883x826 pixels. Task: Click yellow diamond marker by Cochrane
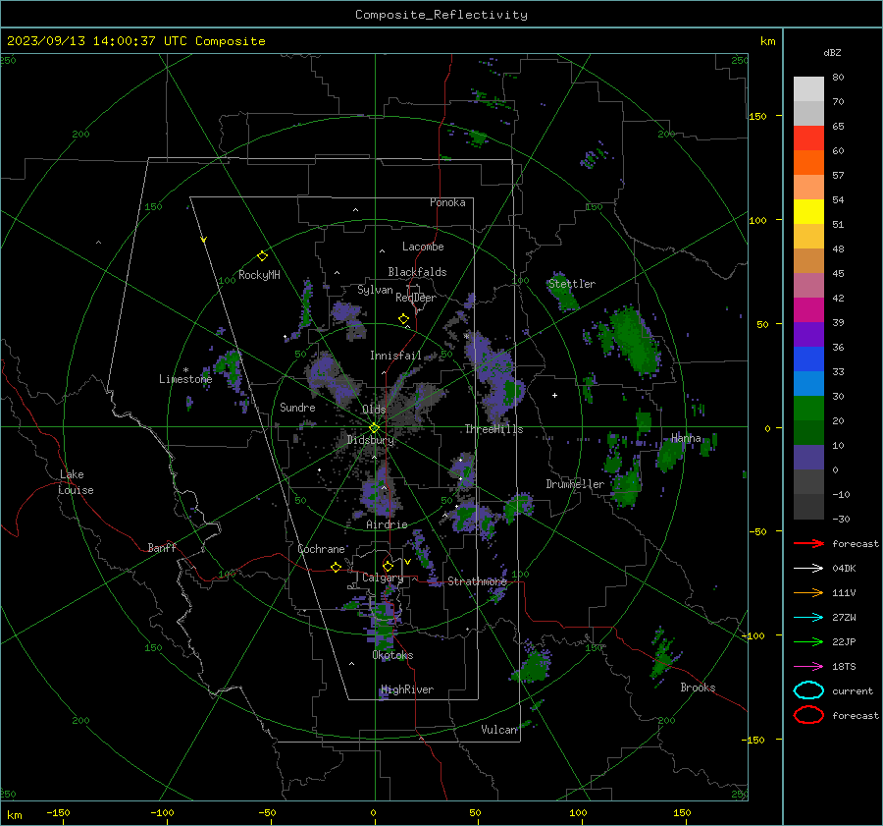336,567
